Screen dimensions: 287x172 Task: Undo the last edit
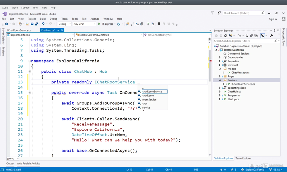coord(43,24)
